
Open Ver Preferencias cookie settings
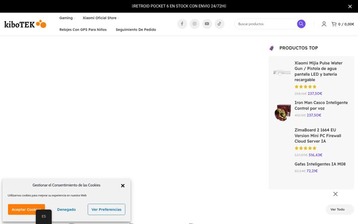pyautogui.click(x=106, y=210)
